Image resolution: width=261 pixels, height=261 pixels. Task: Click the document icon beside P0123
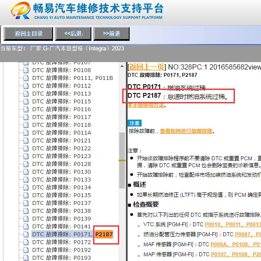[x=26, y=156]
